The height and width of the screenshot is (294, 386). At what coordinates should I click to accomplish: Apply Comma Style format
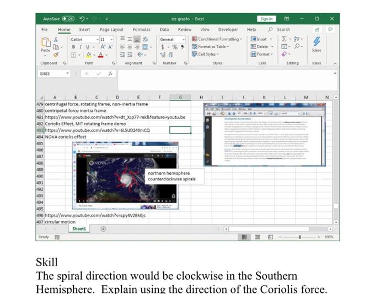click(182, 47)
